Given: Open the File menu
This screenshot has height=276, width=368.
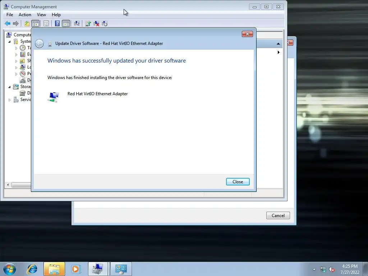Looking at the screenshot, I should pos(10,14).
